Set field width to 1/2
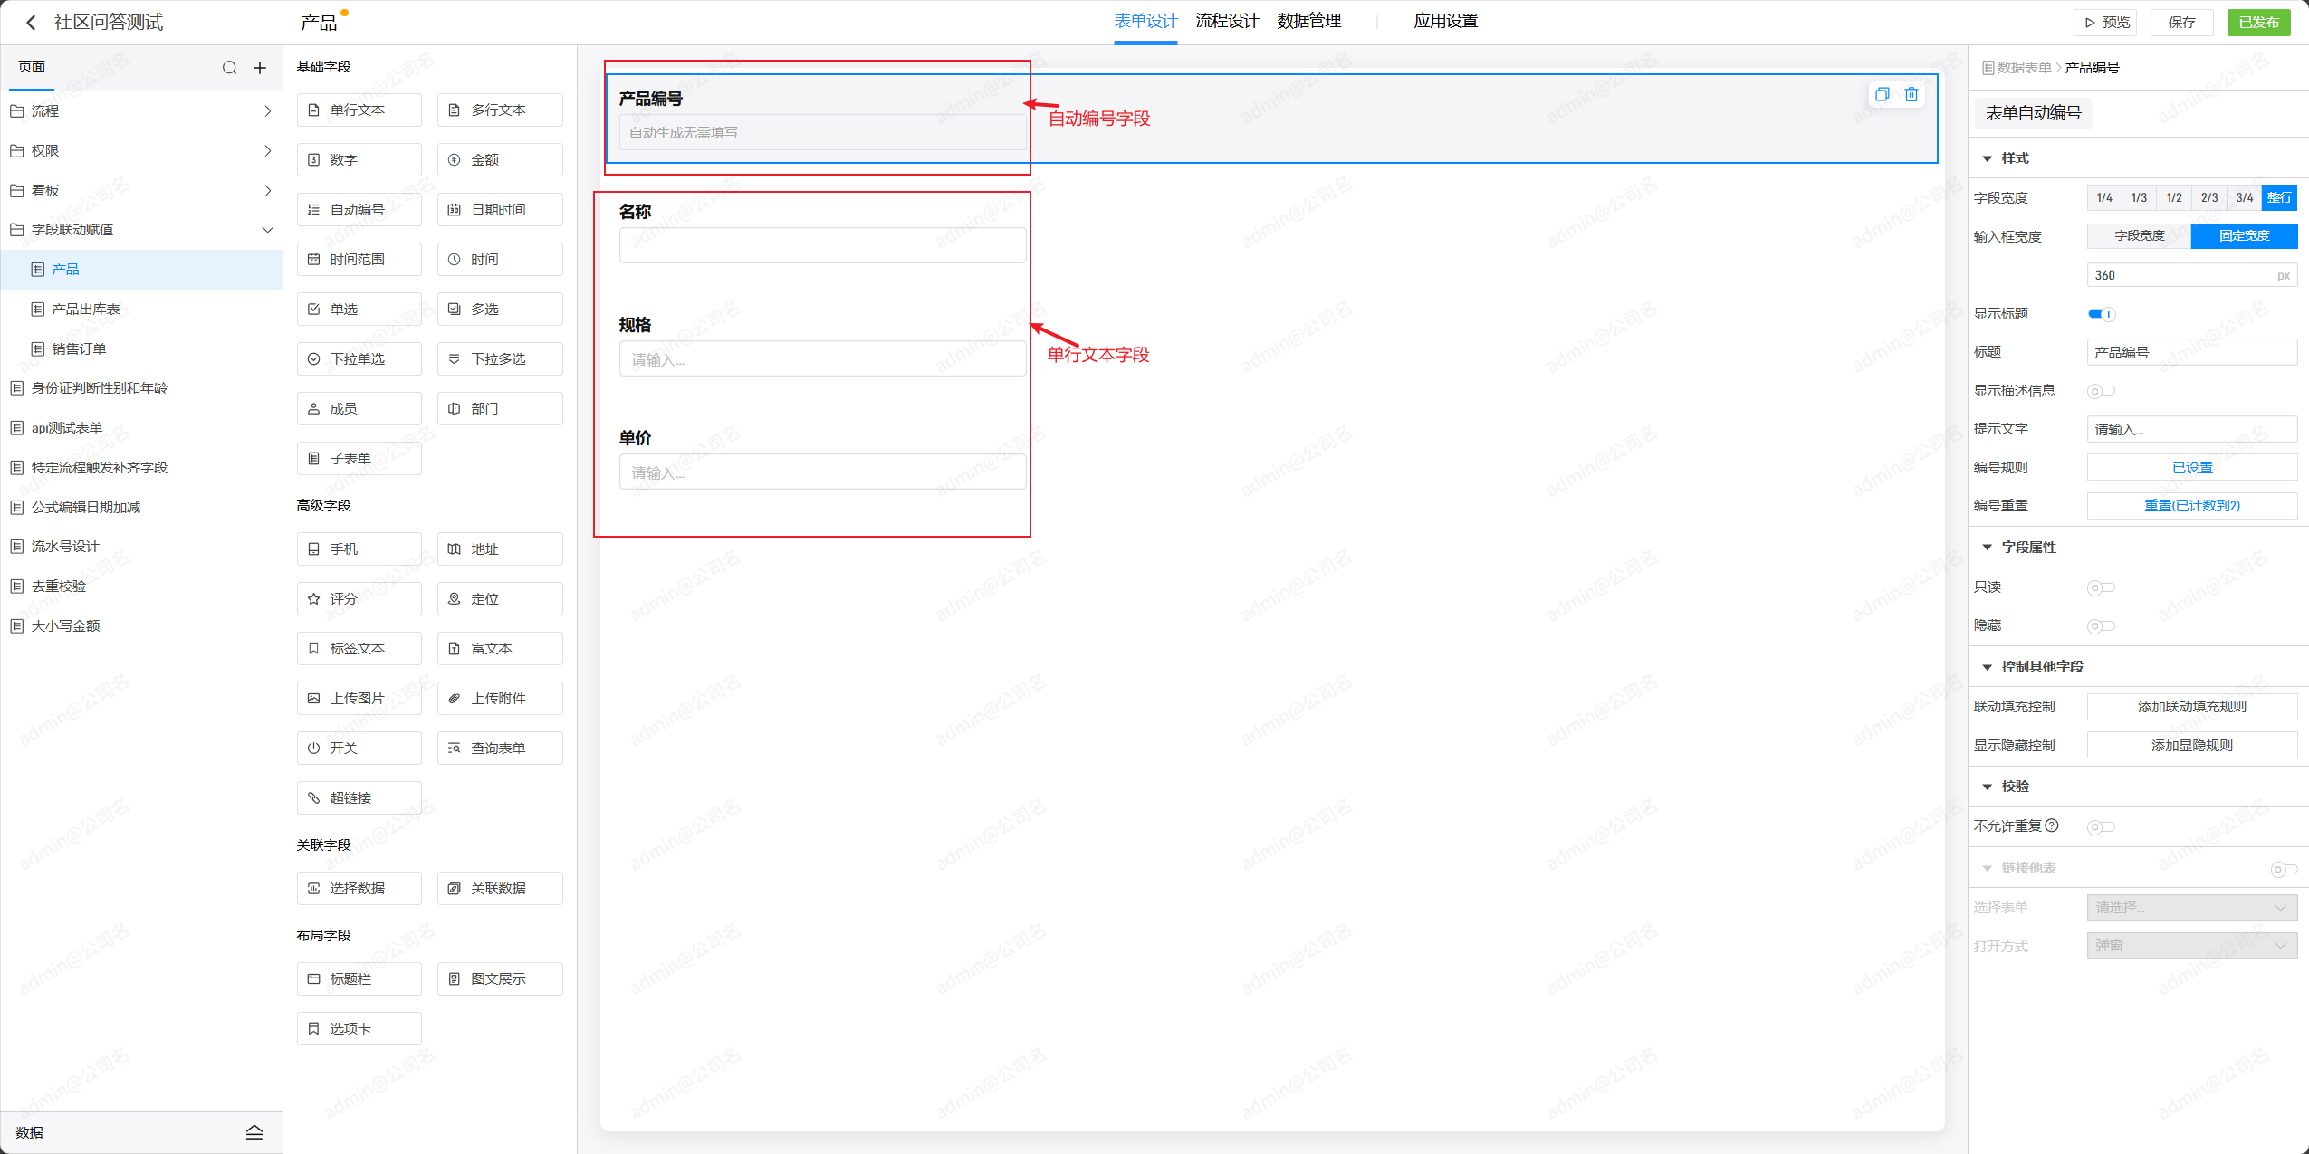 (x=2173, y=198)
